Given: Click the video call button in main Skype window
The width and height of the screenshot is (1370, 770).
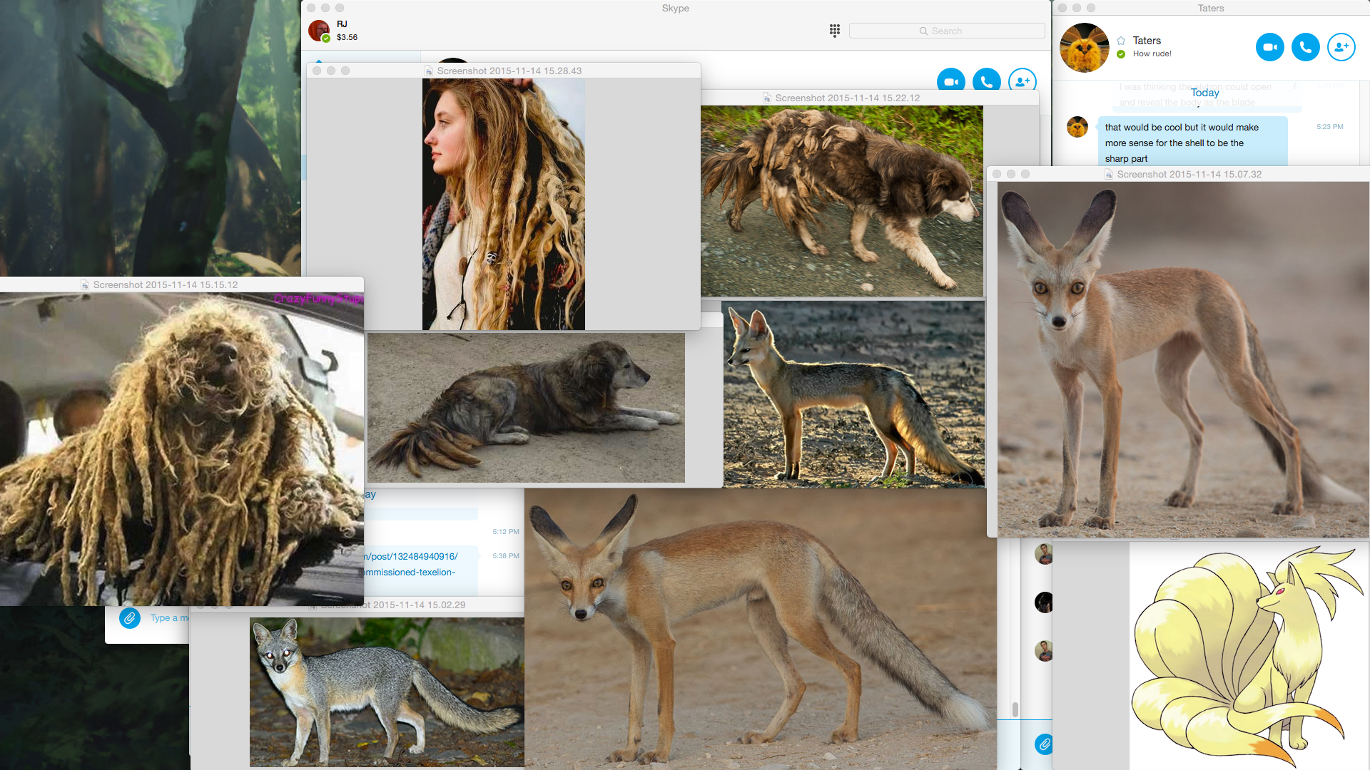Looking at the screenshot, I should point(950,81).
